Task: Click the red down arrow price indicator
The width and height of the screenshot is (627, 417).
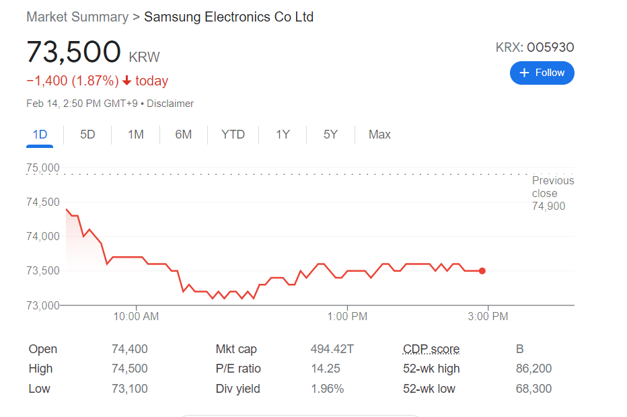Action: pos(126,81)
